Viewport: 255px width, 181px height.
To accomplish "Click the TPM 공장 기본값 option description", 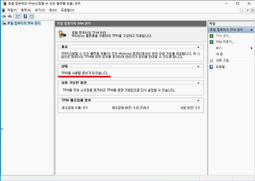I will (x=119, y=90).
